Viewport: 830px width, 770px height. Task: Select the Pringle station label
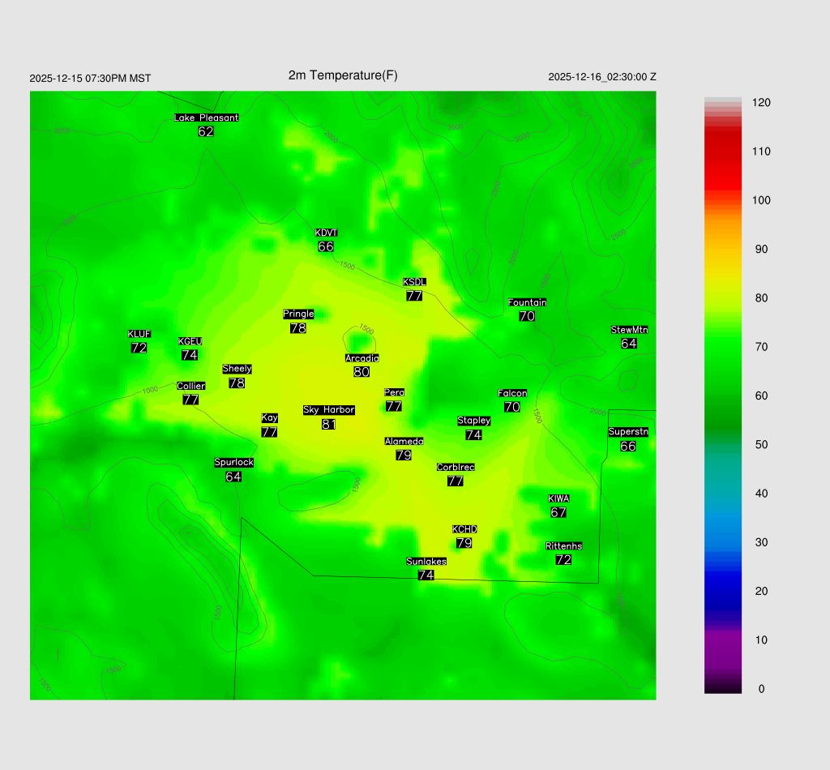(x=298, y=314)
